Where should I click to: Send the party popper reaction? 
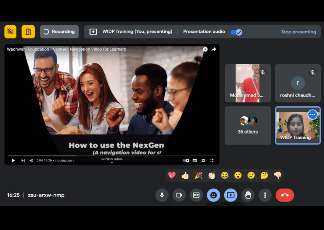[x=198, y=175]
